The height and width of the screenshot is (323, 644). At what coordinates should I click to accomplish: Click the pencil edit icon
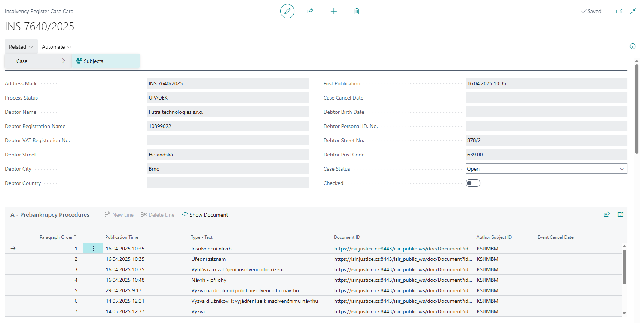(x=287, y=11)
